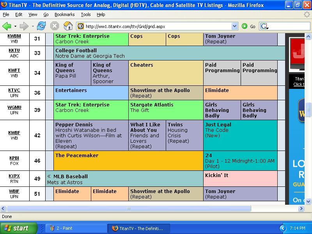Open the View menu
This screenshot has width=312, height=234.
33,14
